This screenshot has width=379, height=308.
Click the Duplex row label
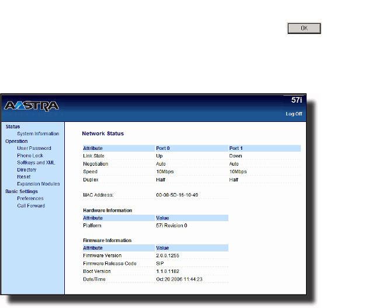tap(91, 180)
